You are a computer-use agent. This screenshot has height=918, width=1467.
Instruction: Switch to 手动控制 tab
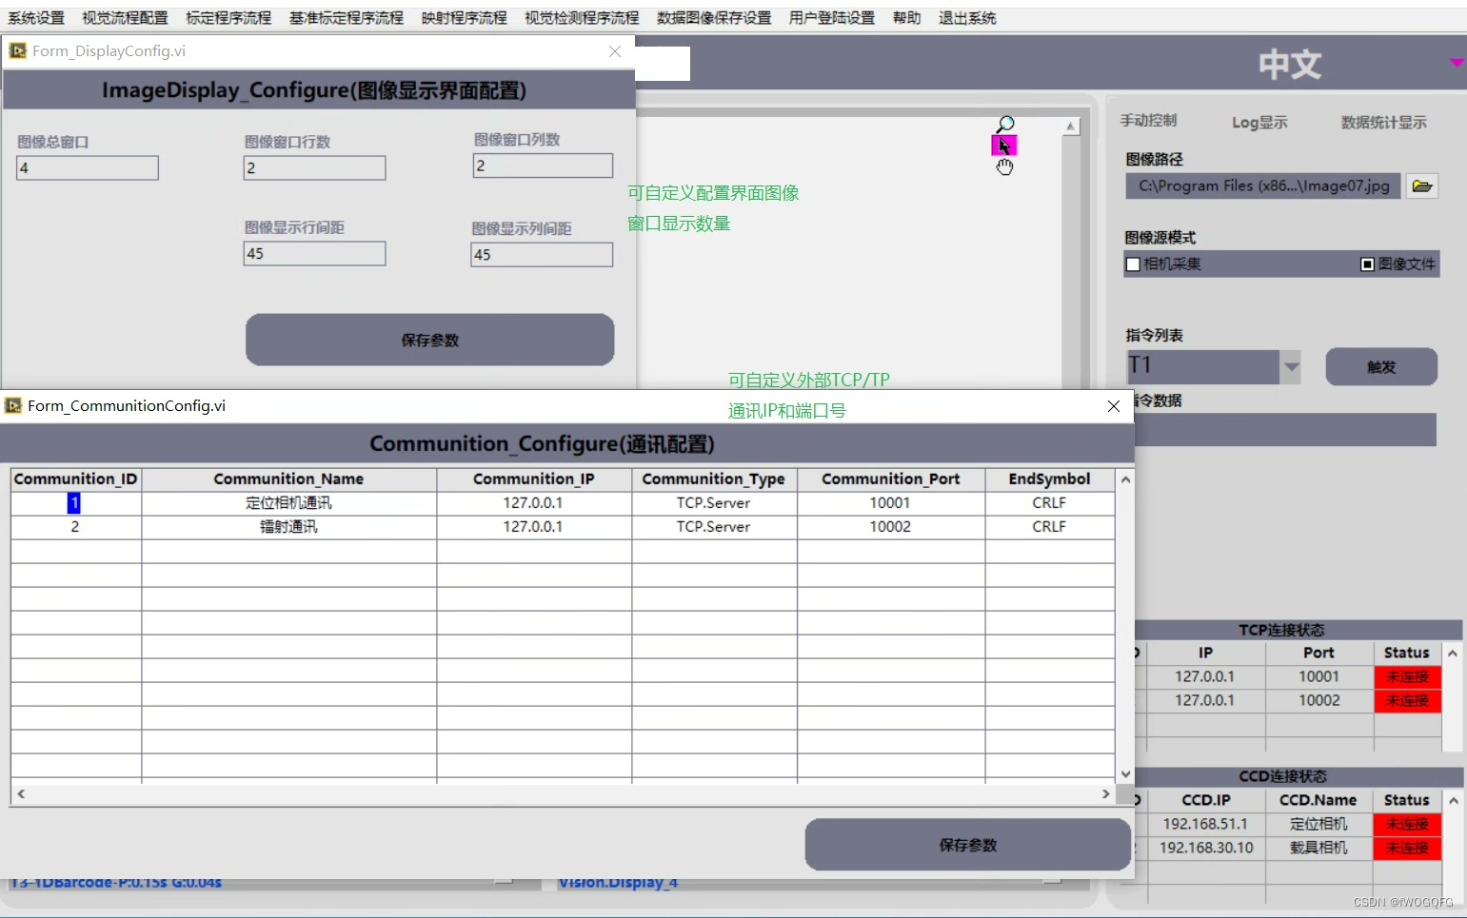pyautogui.click(x=1148, y=121)
